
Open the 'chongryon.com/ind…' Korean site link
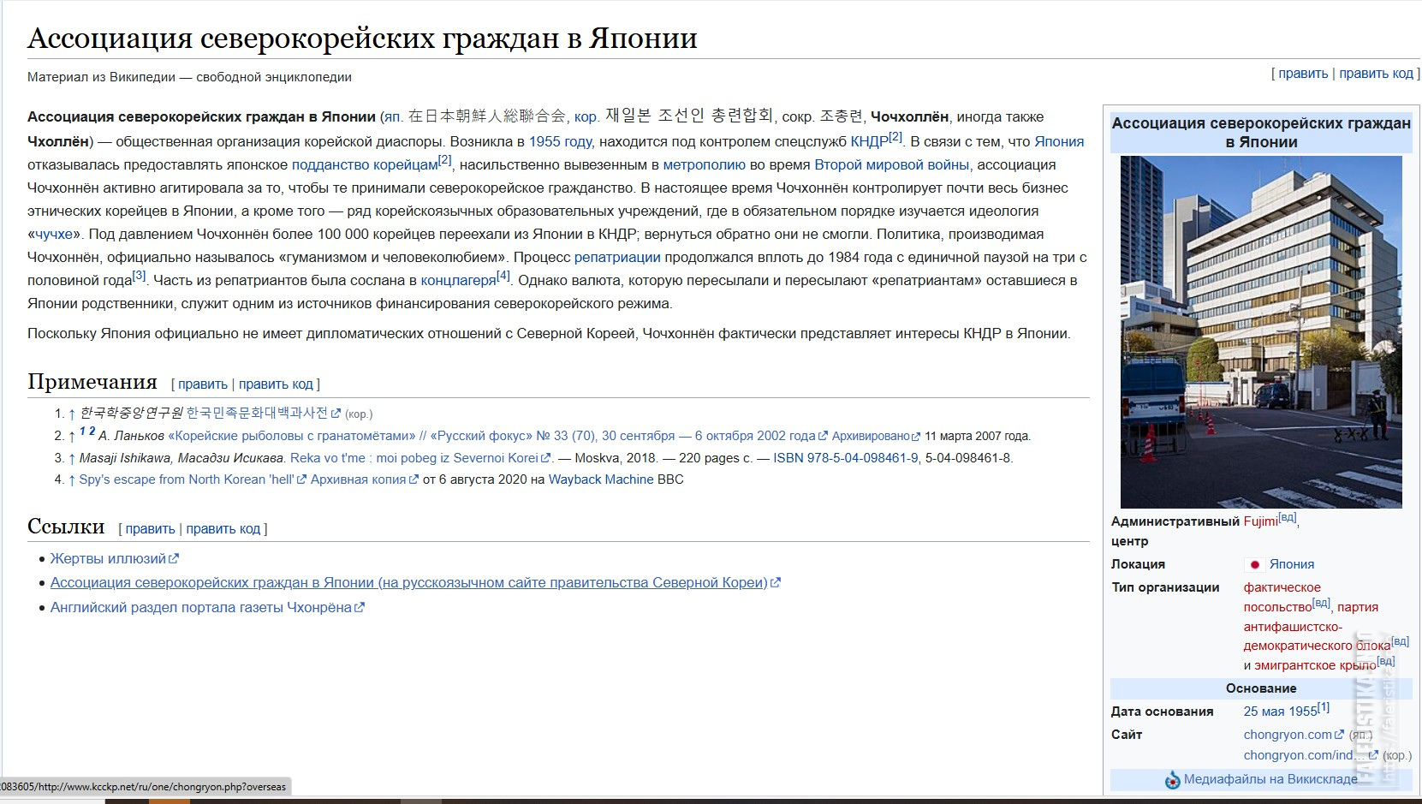(1311, 755)
